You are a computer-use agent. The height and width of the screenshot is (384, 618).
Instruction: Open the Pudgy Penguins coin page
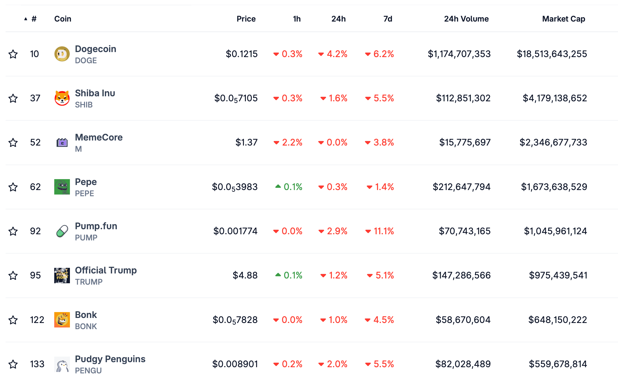[110, 359]
